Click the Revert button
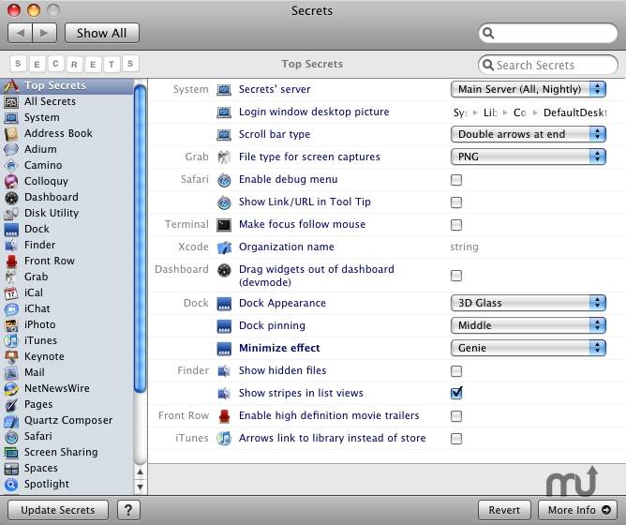This screenshot has height=525, width=626. coord(504,510)
